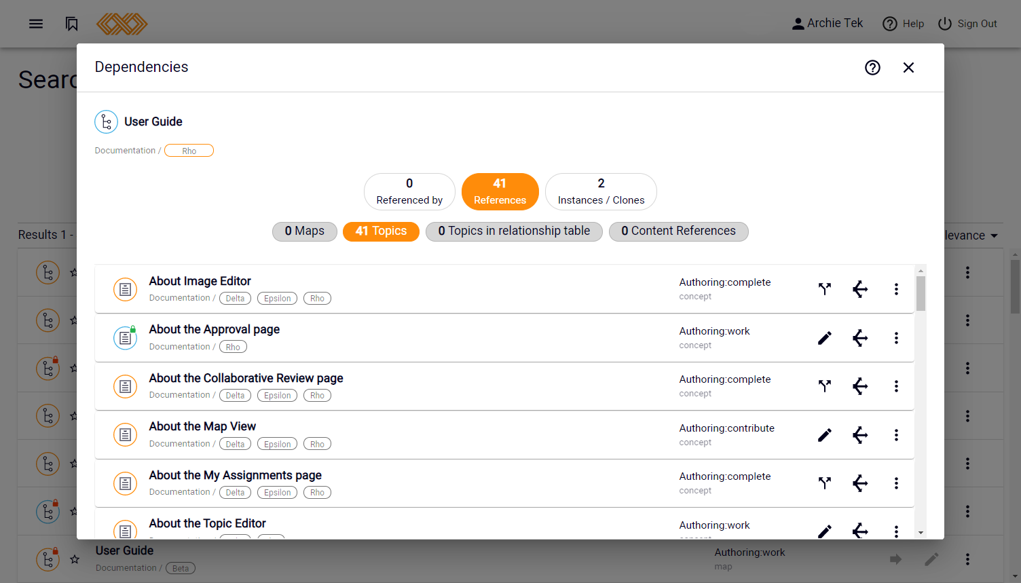Click the About the Approval page topic icon
Image resolution: width=1021 pixels, height=583 pixels.
tap(125, 337)
